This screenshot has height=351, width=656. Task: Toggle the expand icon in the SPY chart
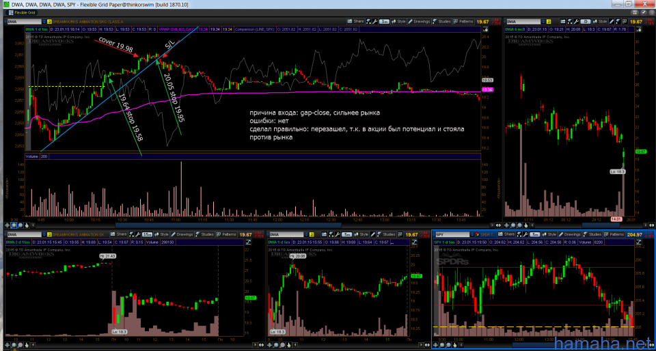click(638, 242)
